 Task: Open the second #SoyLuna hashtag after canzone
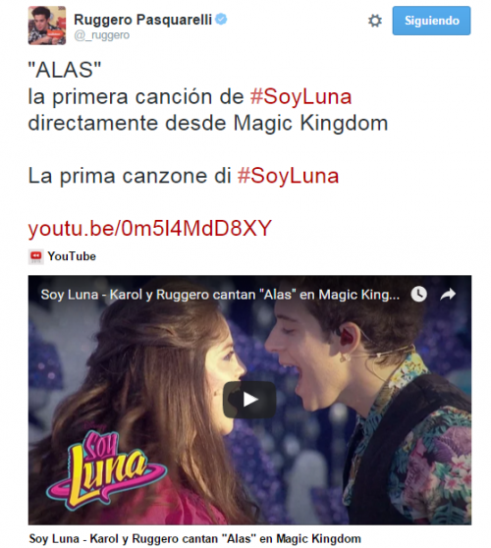tap(289, 176)
